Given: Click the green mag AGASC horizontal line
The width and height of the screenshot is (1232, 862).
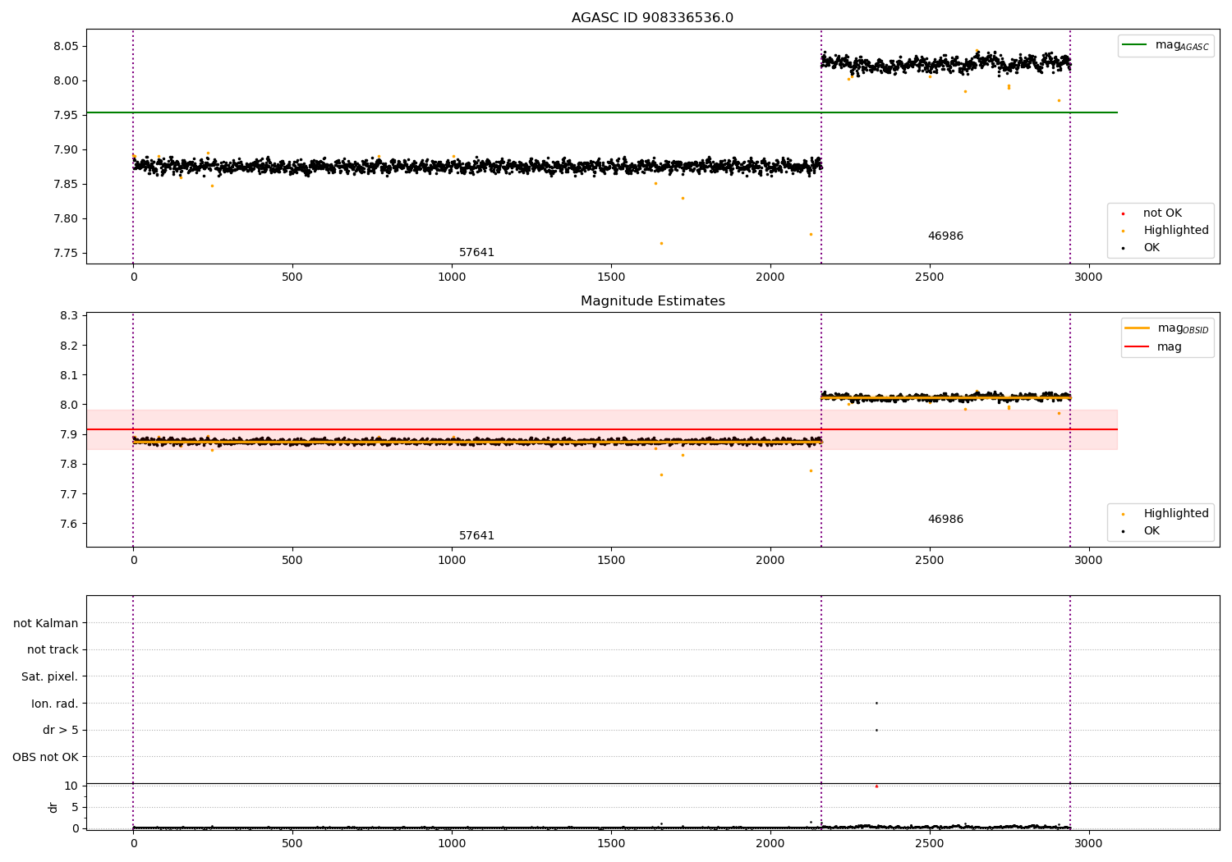Looking at the screenshot, I should [601, 112].
